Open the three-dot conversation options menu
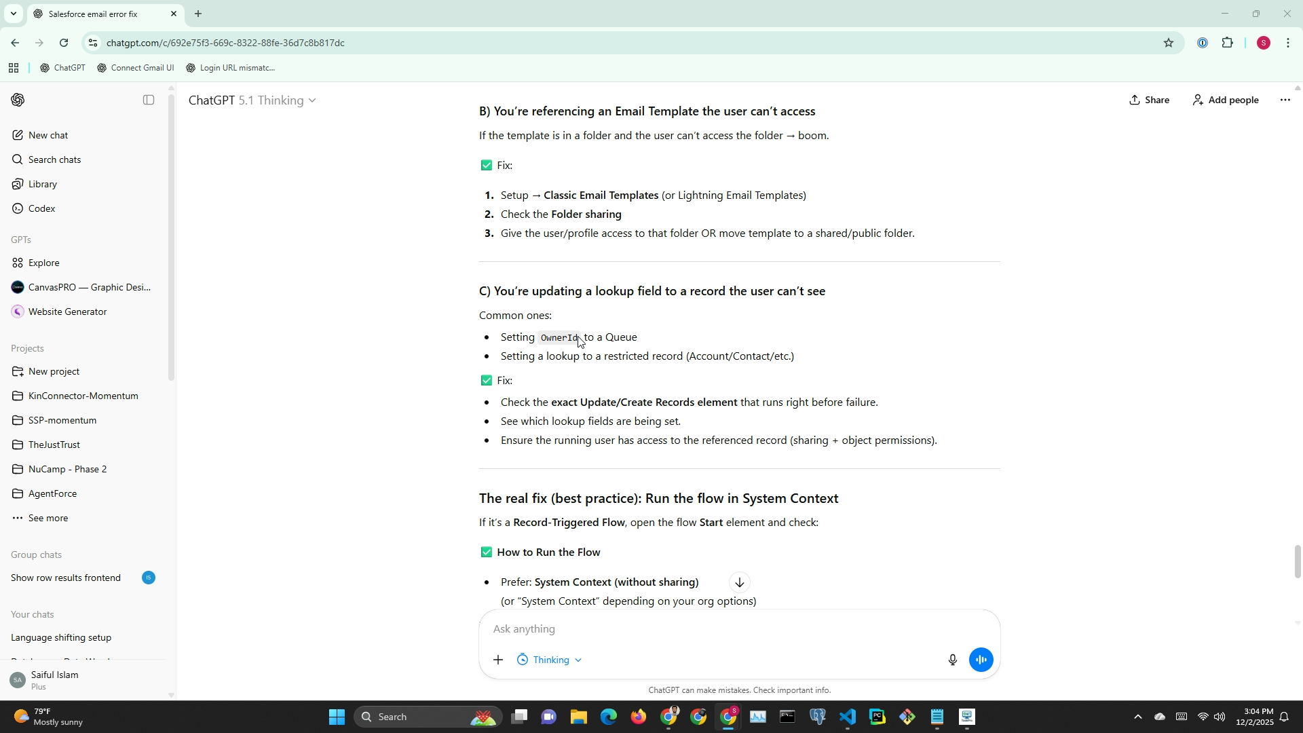 (x=1285, y=100)
